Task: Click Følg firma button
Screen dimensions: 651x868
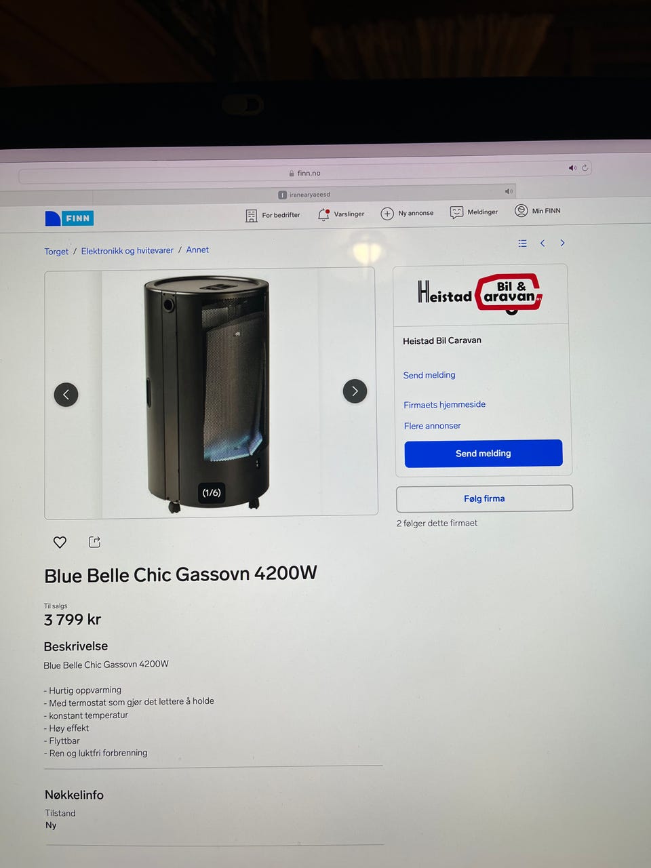Action: 484,498
